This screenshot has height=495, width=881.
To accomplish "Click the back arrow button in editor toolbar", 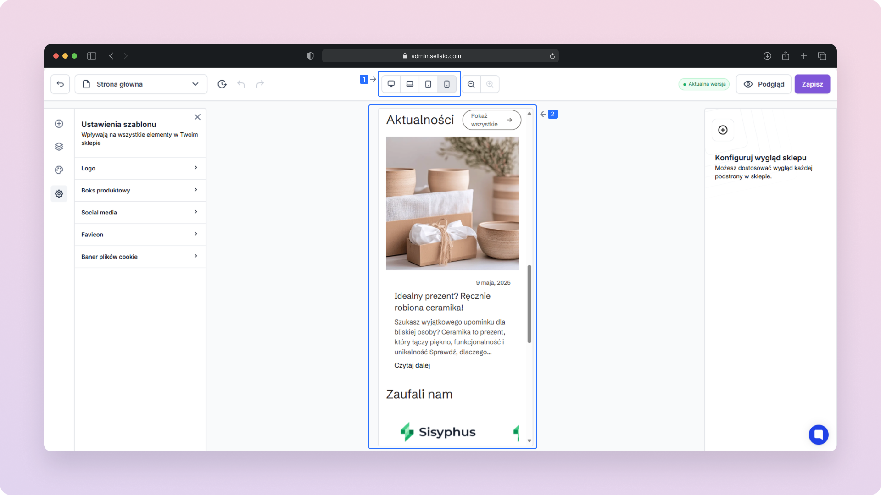I will [60, 84].
